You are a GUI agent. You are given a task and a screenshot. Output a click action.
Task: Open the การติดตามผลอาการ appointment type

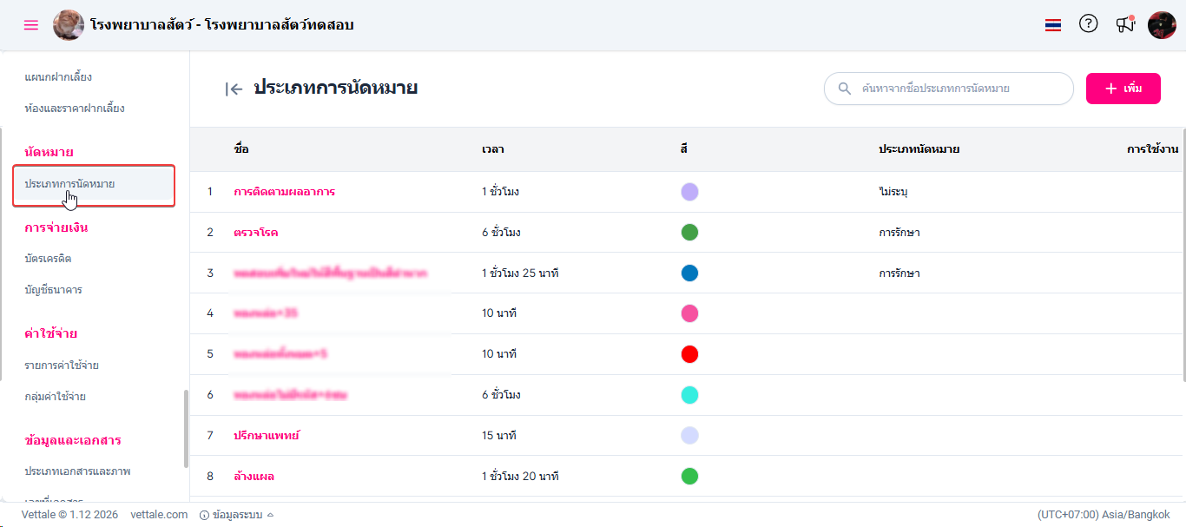tap(284, 192)
